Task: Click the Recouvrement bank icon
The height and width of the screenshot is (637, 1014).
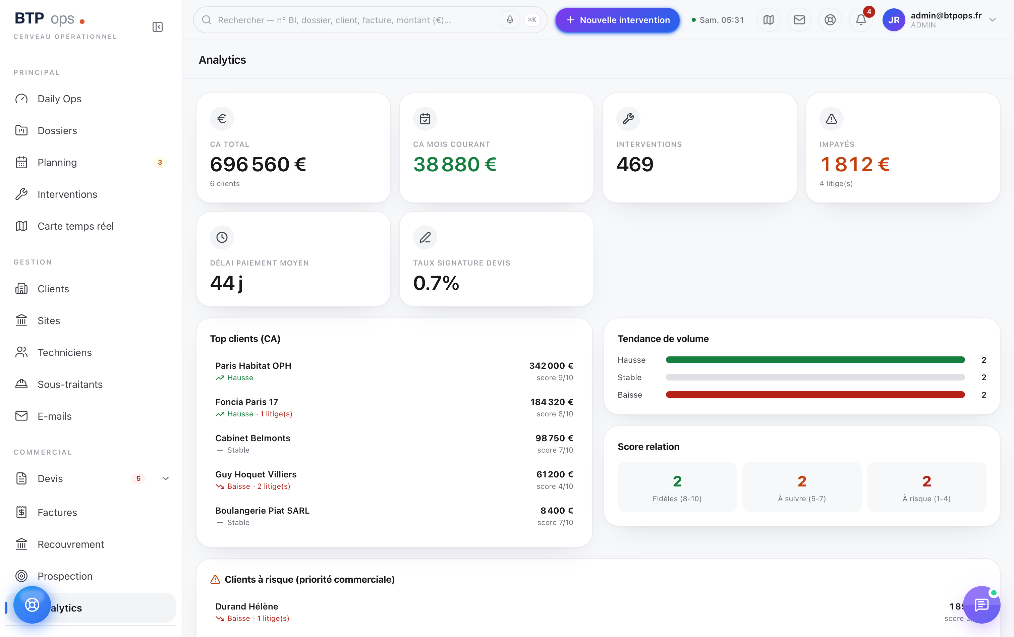Action: click(21, 544)
